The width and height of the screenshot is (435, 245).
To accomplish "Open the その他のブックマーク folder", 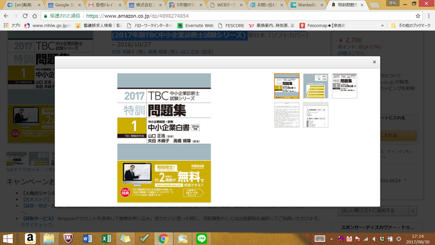I will click(411, 25).
